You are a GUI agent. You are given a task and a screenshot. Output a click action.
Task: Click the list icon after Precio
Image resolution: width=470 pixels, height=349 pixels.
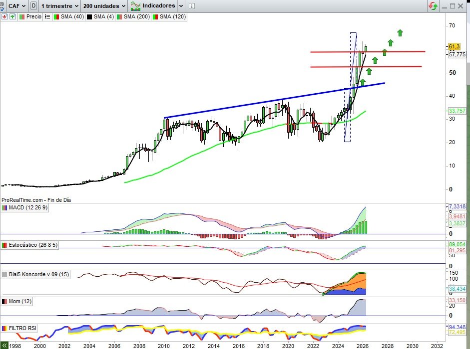click(x=47, y=17)
